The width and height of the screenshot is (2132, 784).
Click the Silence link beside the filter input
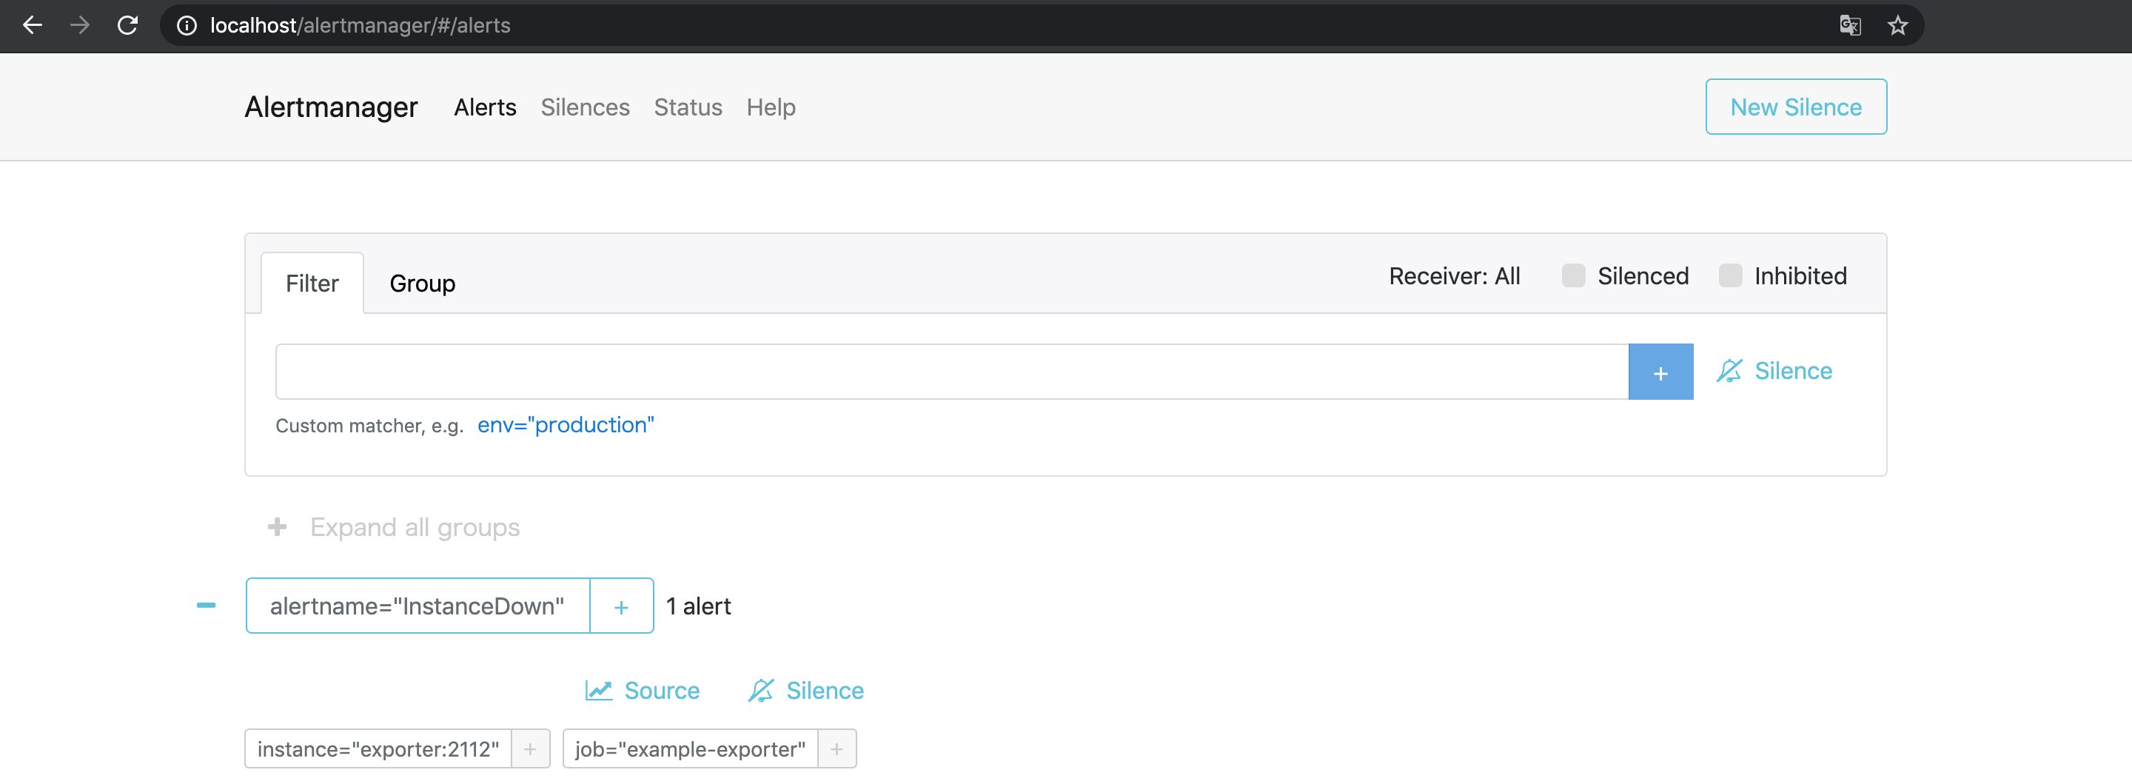[x=1774, y=371]
